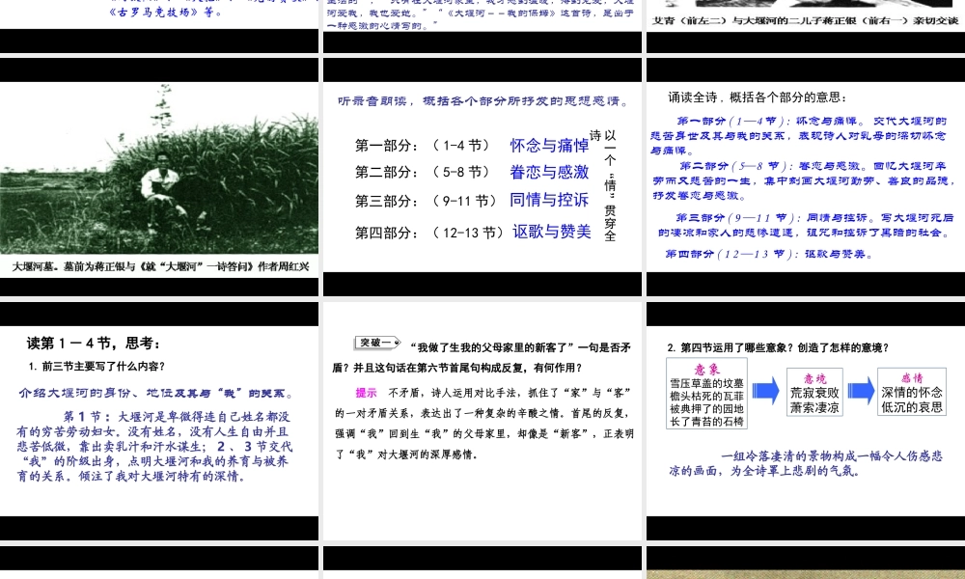Click the heading 读第1－4节，思考
965x579 pixels.
(94, 343)
